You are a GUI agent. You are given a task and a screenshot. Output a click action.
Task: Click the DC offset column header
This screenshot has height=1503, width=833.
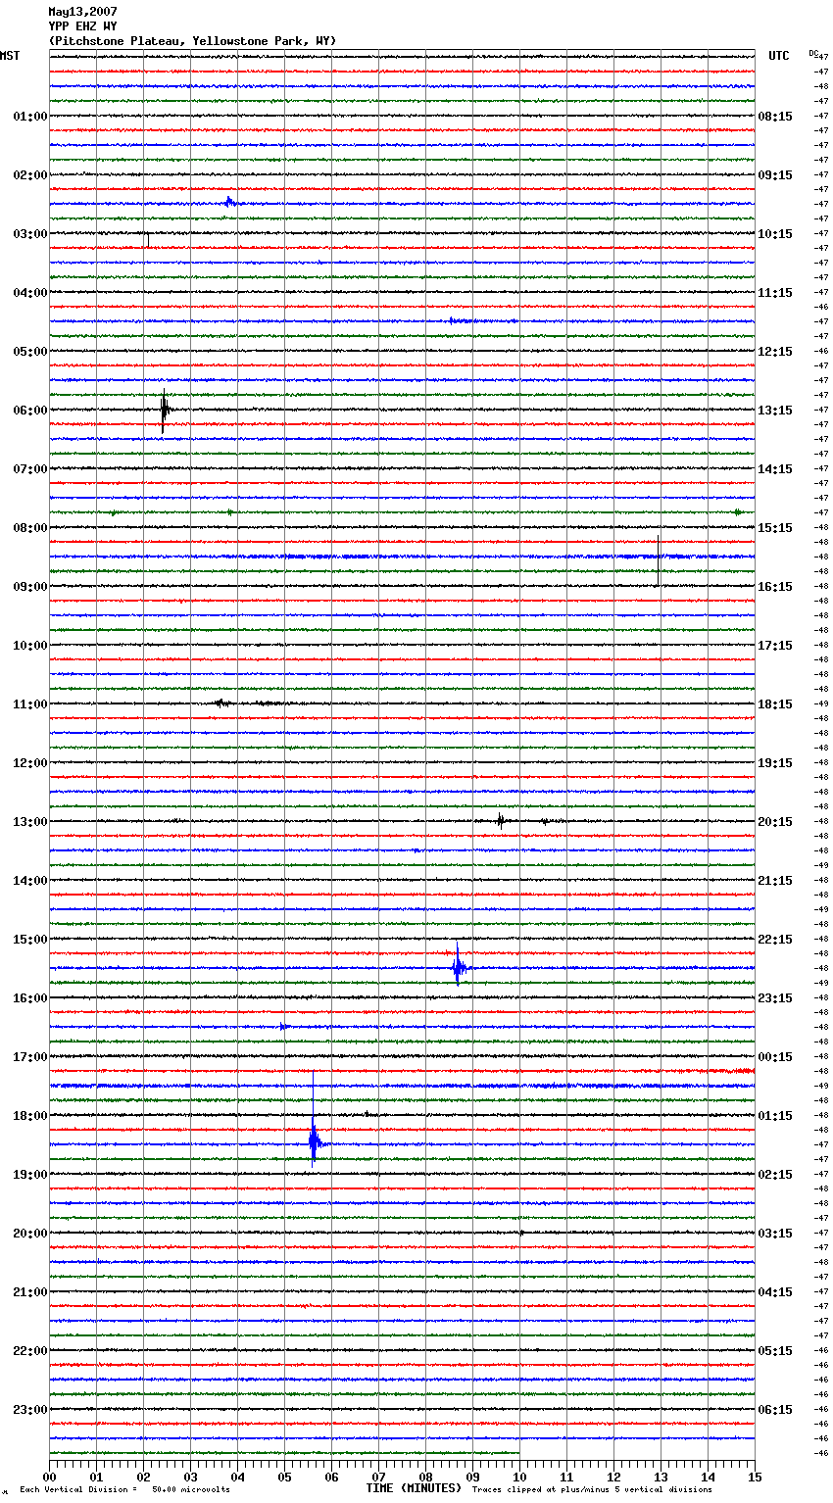tap(813, 53)
